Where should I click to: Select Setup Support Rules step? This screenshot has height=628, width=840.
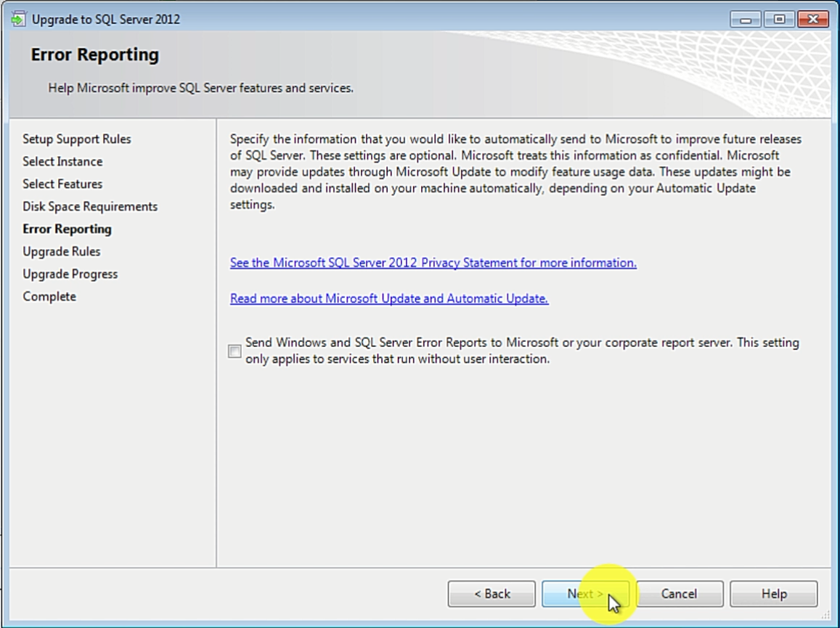tap(77, 139)
